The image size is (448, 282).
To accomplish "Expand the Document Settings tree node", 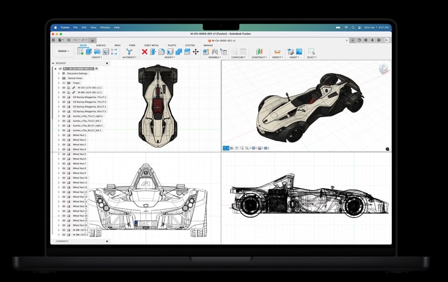I will (x=59, y=73).
